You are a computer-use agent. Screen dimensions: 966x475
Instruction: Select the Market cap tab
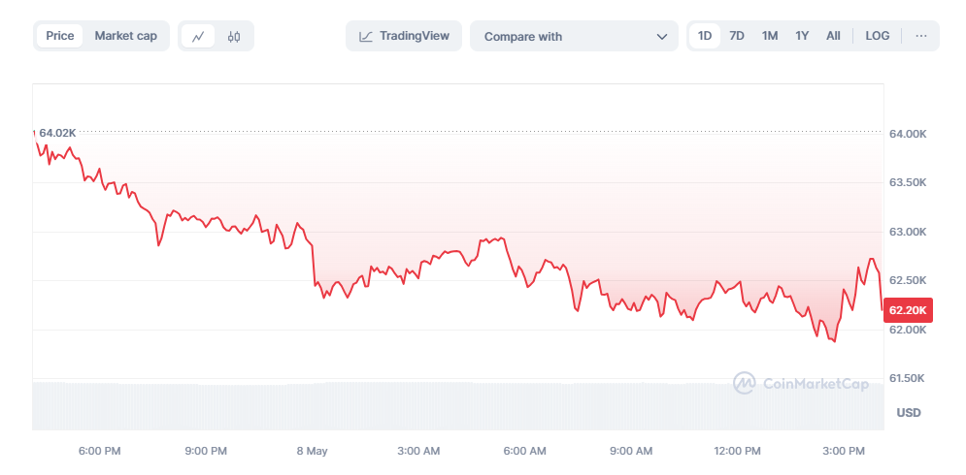[x=125, y=36]
